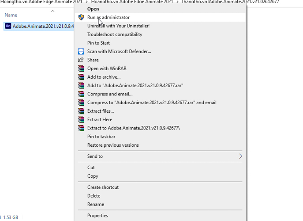Click the sort arrow above Name column

[x=52, y=11]
